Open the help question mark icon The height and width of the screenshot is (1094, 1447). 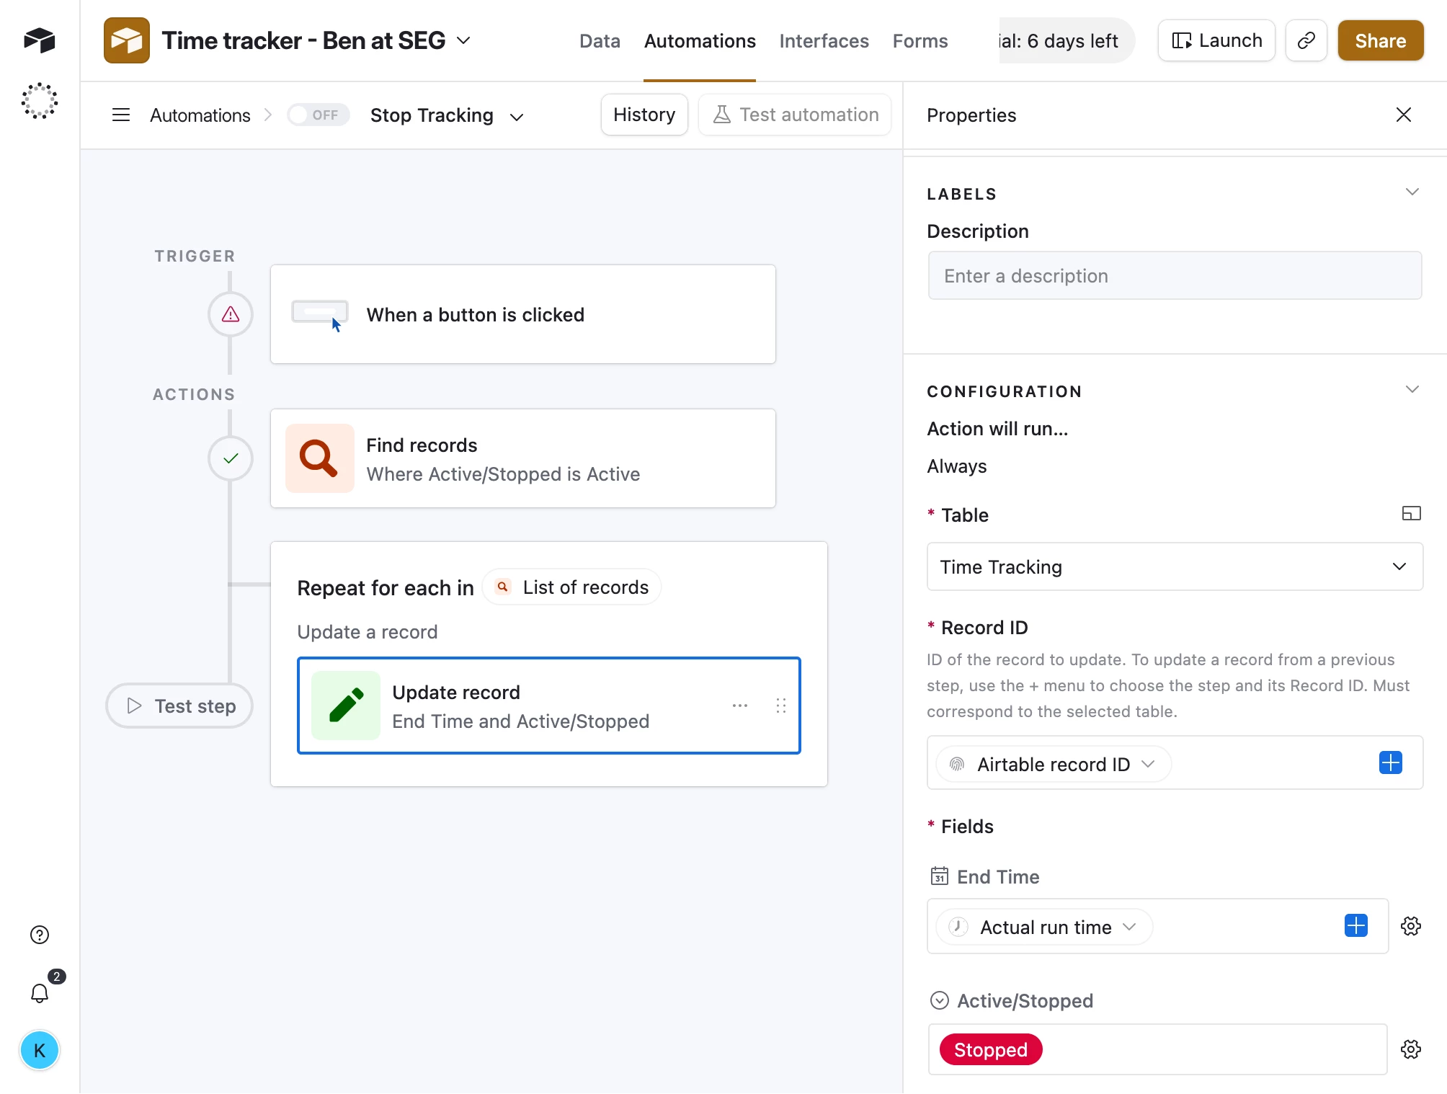[40, 935]
